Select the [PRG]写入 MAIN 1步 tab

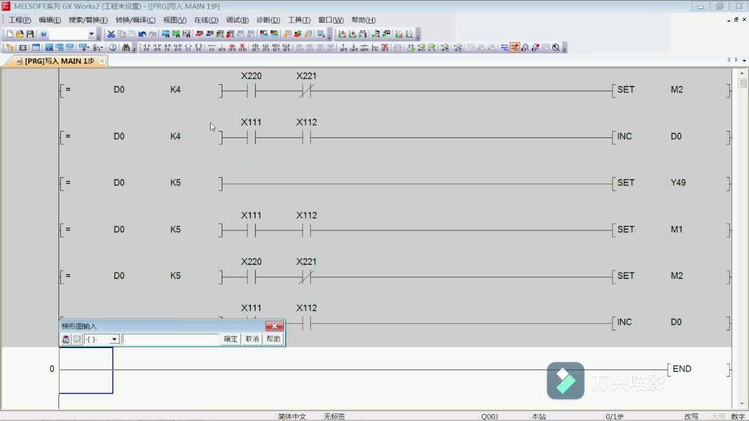click(60, 61)
